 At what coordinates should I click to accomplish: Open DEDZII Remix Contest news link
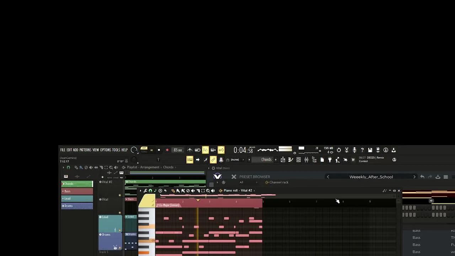click(x=371, y=159)
